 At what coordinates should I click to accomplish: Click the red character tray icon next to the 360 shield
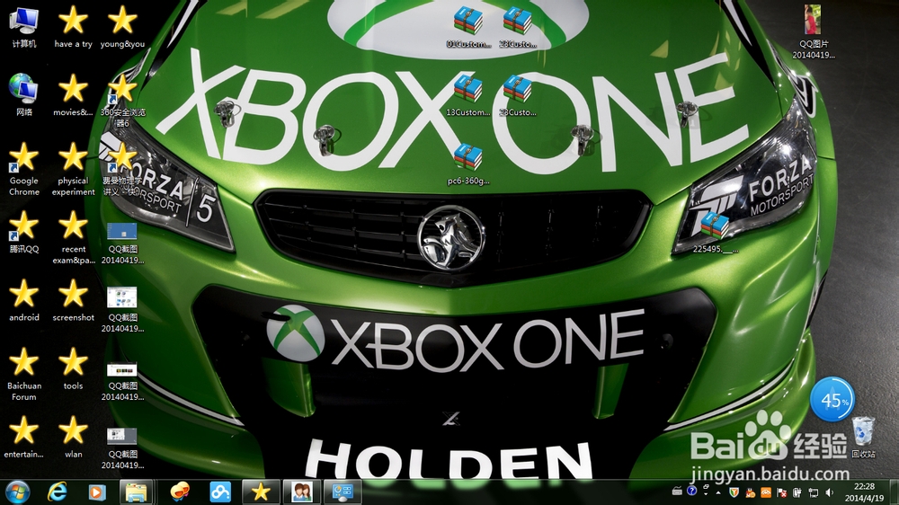(750, 492)
